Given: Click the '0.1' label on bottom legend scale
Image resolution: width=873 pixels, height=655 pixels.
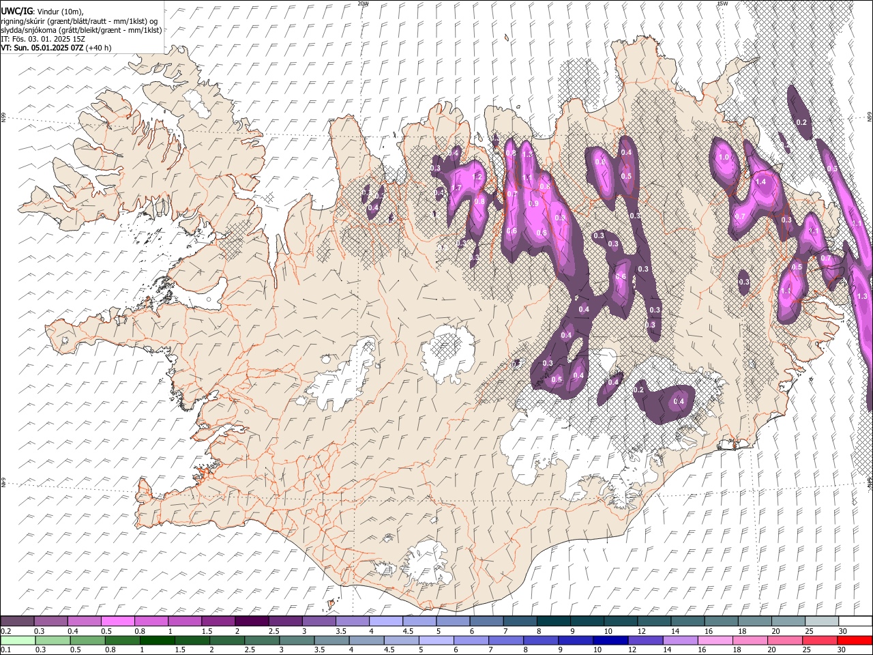Looking at the screenshot, I should point(5,650).
